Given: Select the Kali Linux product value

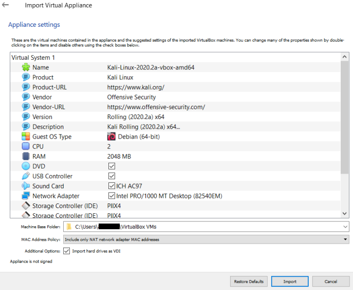Looking at the screenshot, I should point(120,77).
